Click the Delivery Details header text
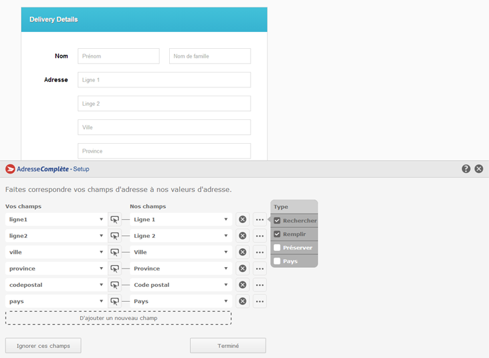The height and width of the screenshot is (358, 489). coord(54,19)
